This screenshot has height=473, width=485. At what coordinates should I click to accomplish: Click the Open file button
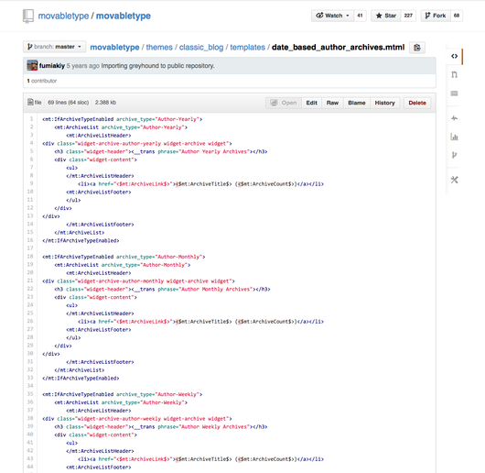284,103
